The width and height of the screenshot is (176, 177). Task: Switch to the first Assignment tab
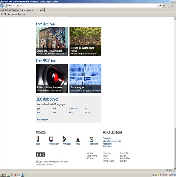tap(10, 10)
